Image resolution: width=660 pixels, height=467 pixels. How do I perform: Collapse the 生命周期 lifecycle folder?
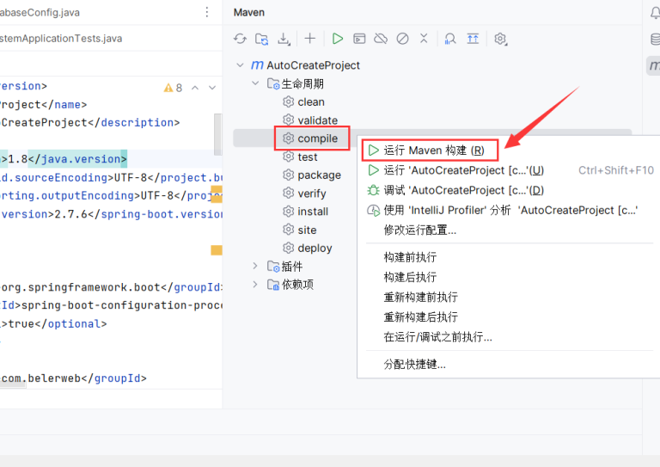click(x=255, y=83)
